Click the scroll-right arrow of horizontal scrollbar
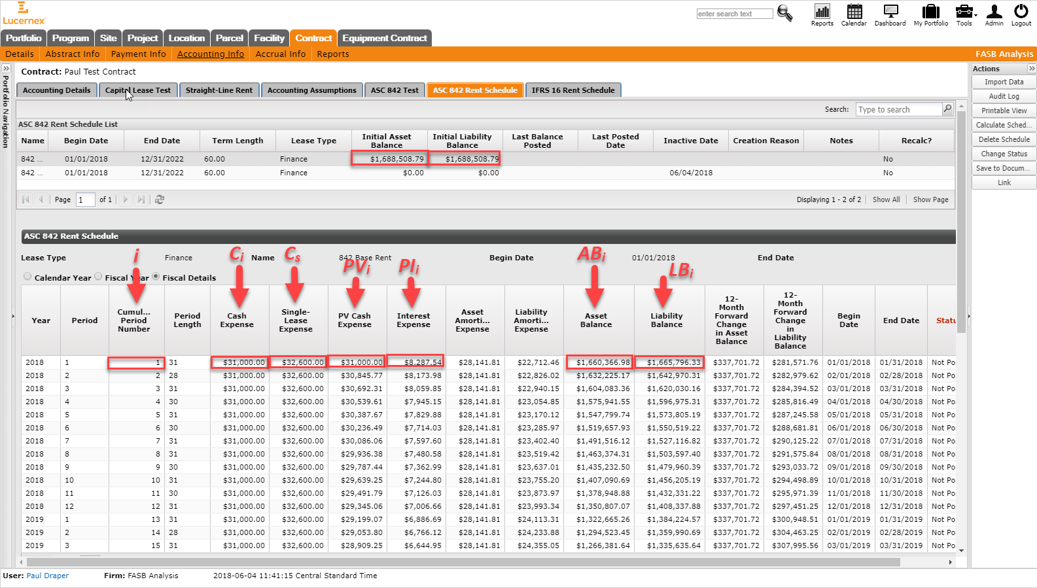 950,562
